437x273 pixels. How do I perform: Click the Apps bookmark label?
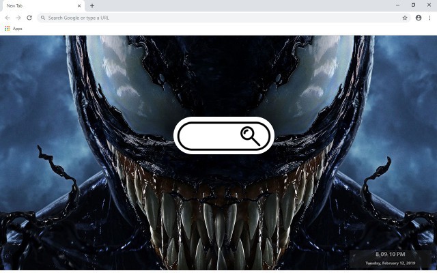pyautogui.click(x=17, y=29)
